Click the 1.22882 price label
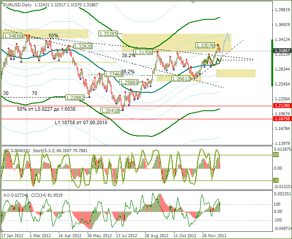This screenshot has width=292, height=239. (75, 98)
